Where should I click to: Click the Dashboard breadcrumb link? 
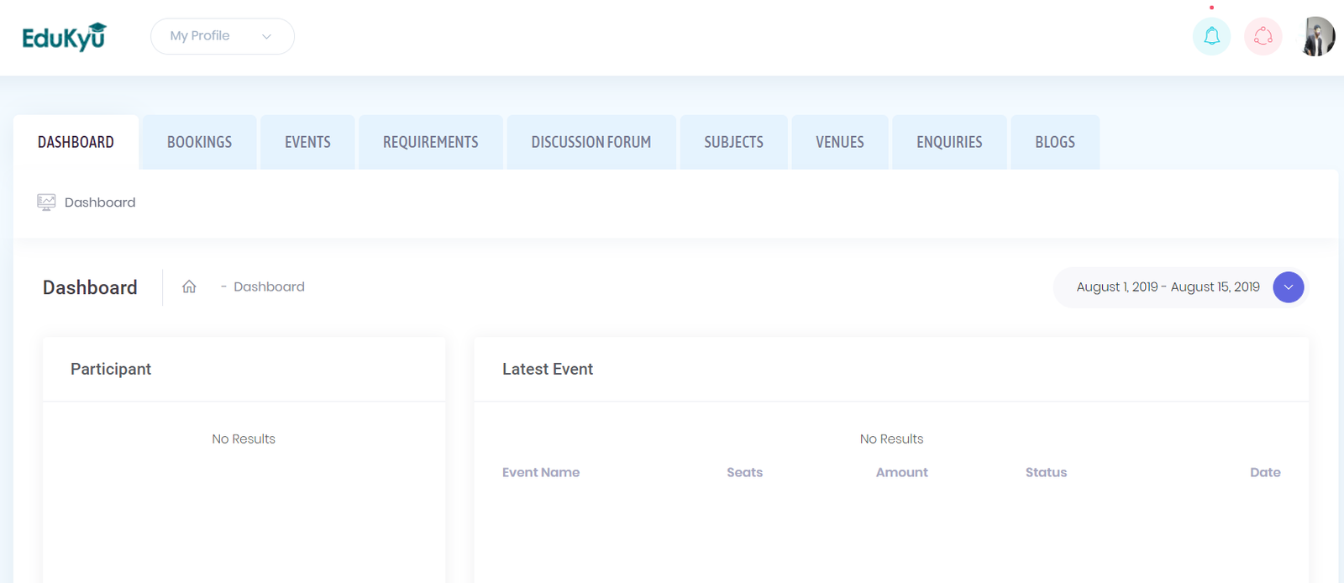(269, 286)
